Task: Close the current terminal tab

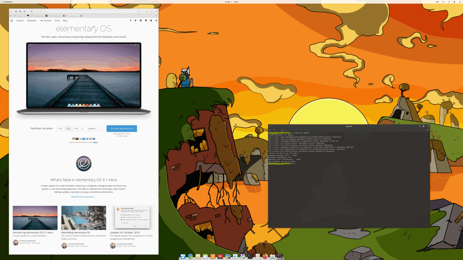Action: pyautogui.click(x=274, y=130)
